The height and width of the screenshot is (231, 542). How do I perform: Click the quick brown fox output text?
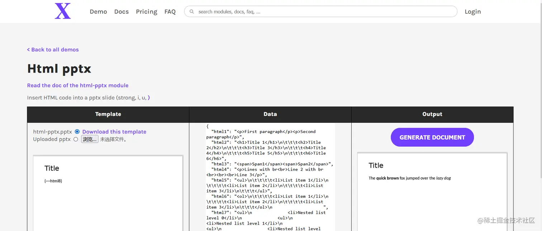410,178
